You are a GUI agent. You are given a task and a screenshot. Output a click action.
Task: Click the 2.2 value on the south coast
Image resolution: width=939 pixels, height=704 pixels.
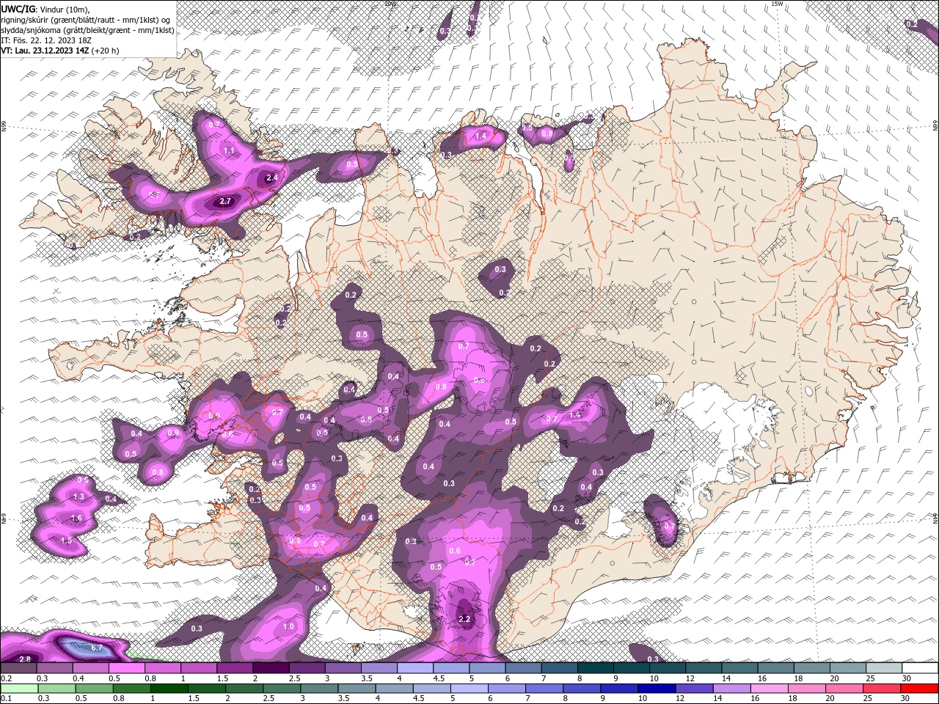click(464, 619)
